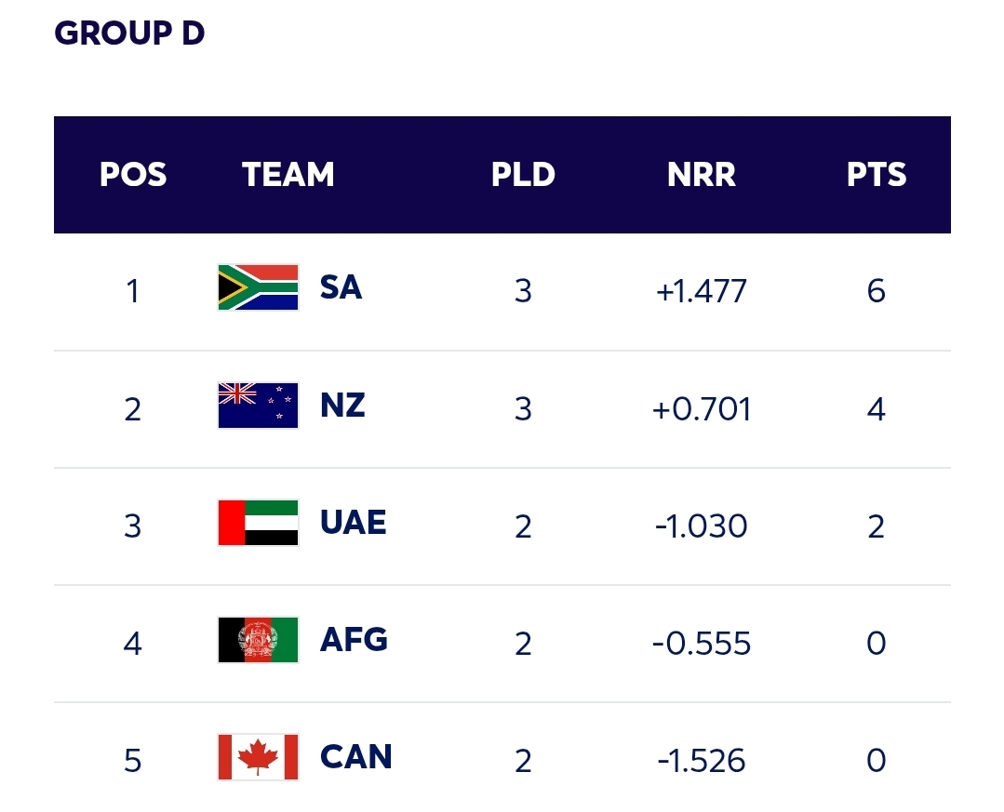This screenshot has width=1004, height=812.
Task: Sort by the NRR column header
Action: [x=702, y=175]
